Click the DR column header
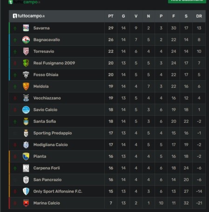209x212 pixels. (x=199, y=16)
